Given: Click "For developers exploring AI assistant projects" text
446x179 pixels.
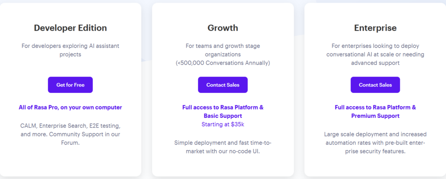Looking at the screenshot, I should (70, 50).
